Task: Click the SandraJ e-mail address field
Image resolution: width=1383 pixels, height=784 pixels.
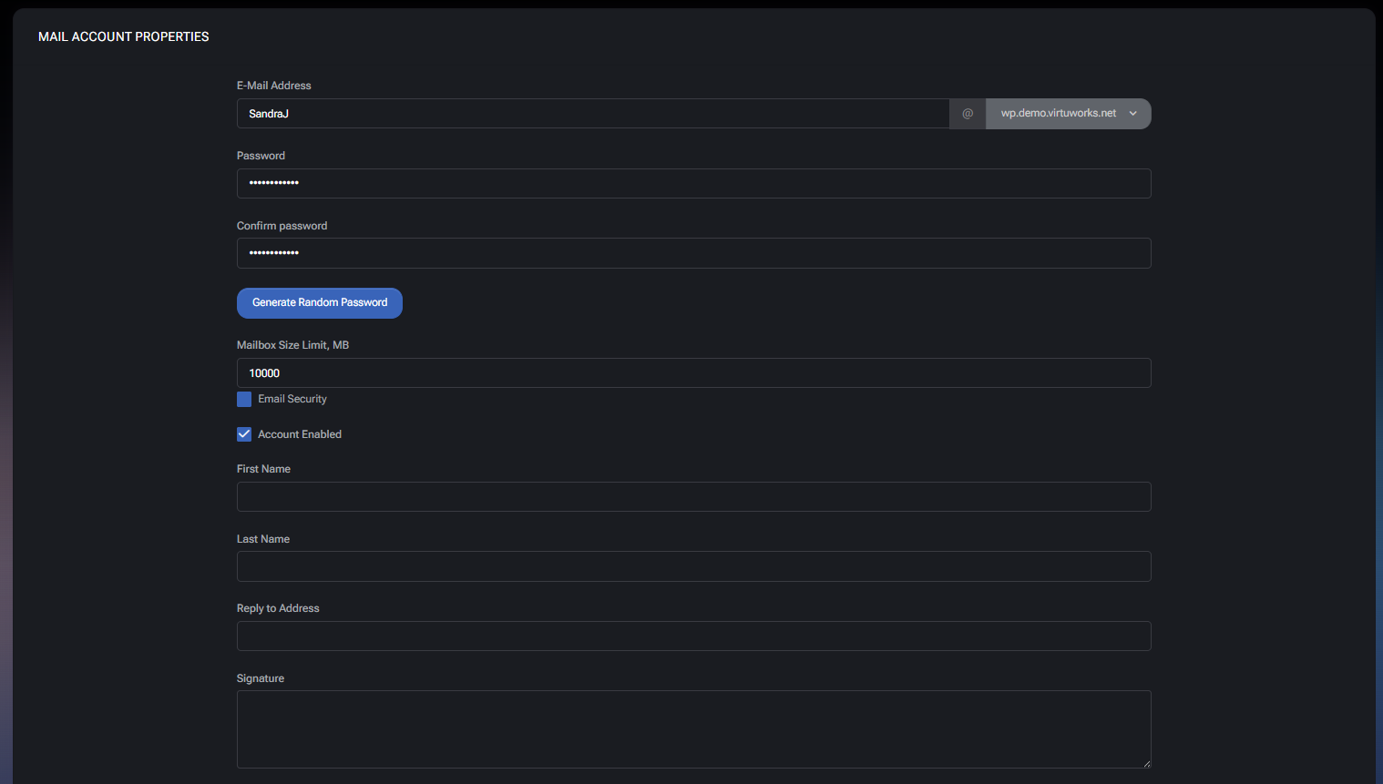Action: pyautogui.click(x=592, y=114)
